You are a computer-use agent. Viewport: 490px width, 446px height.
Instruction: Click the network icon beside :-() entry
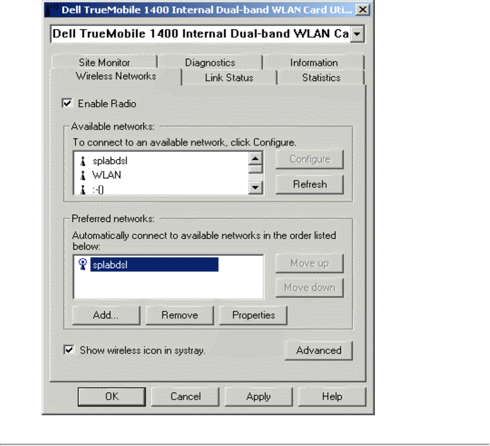point(83,189)
